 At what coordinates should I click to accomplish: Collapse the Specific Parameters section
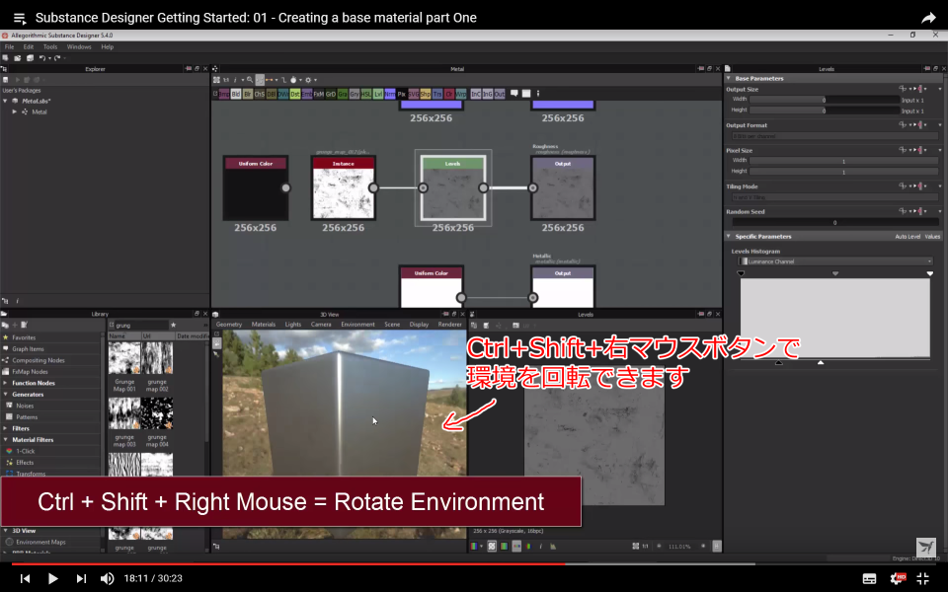pos(729,236)
